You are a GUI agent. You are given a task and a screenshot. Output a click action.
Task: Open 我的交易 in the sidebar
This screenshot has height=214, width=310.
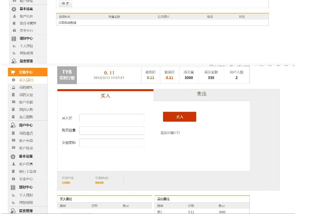[x=26, y=95]
